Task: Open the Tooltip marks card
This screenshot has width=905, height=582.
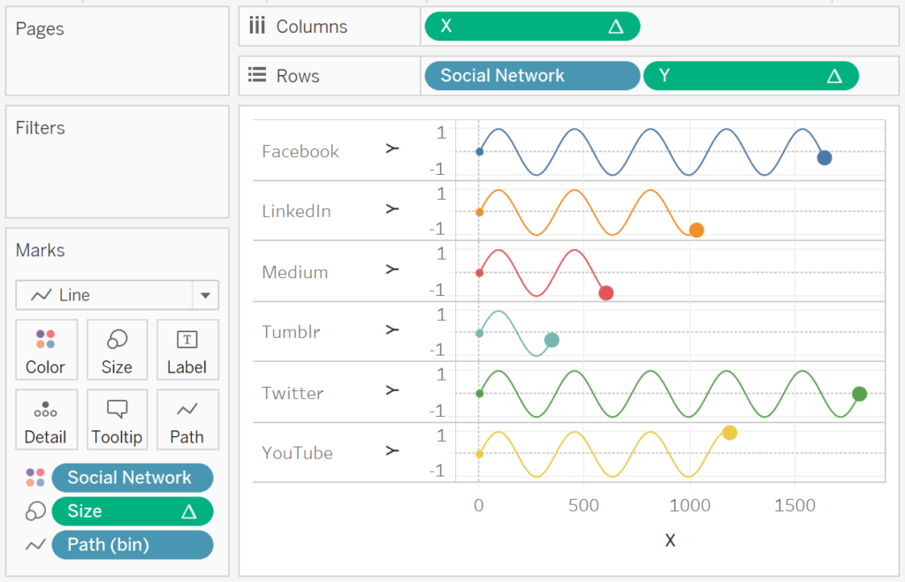Action: click(x=118, y=419)
